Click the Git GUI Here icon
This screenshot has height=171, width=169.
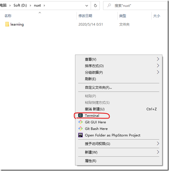coord(80,122)
